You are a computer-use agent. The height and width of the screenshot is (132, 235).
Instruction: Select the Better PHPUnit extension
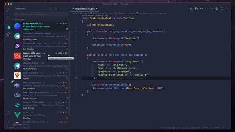40,26
